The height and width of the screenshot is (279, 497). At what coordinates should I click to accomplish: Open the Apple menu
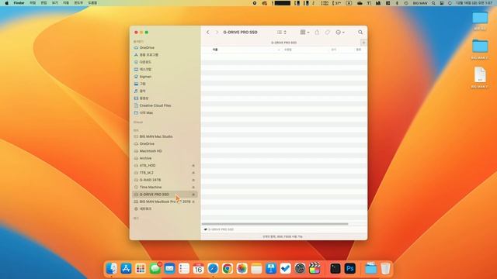coord(7,3)
